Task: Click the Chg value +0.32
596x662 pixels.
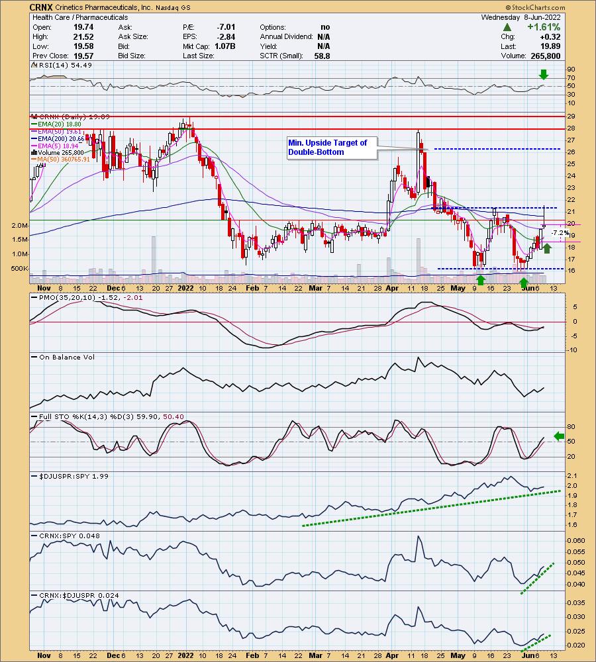Action: pos(550,36)
